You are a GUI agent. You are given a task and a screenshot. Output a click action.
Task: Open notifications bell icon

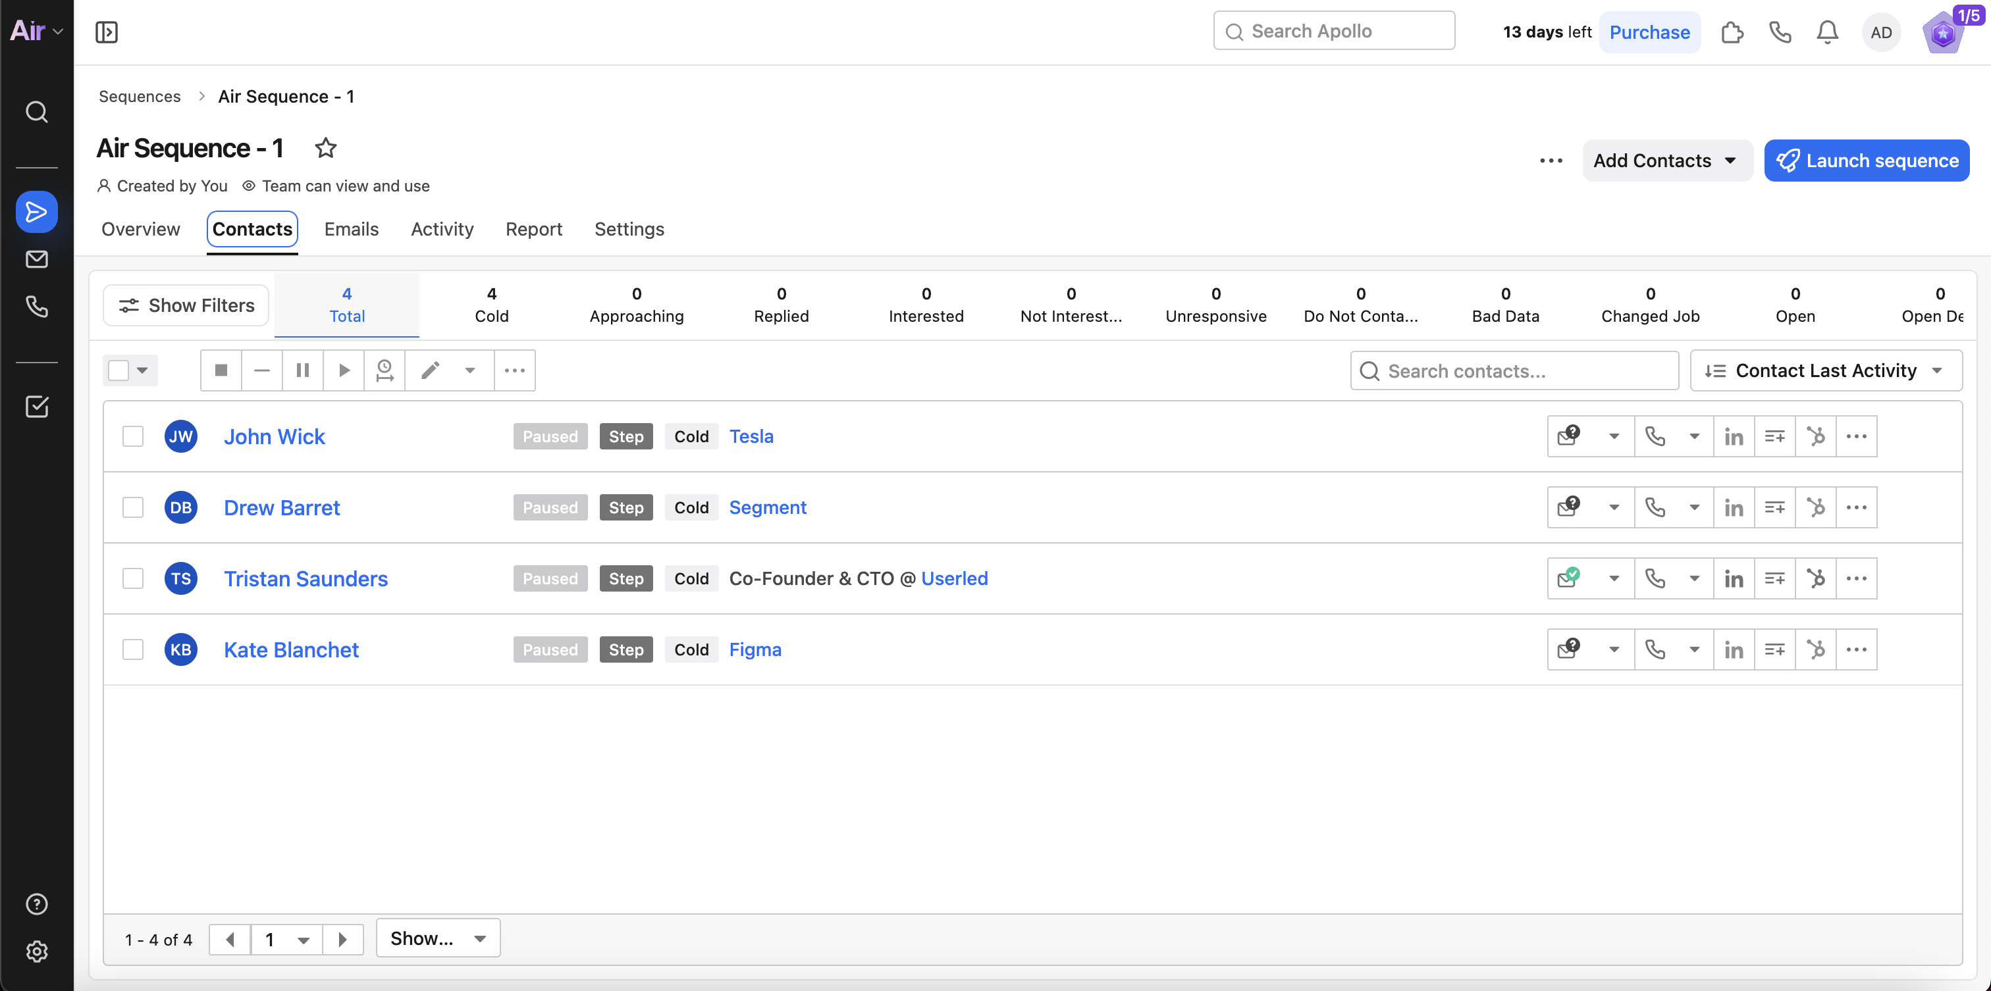pyautogui.click(x=1827, y=32)
